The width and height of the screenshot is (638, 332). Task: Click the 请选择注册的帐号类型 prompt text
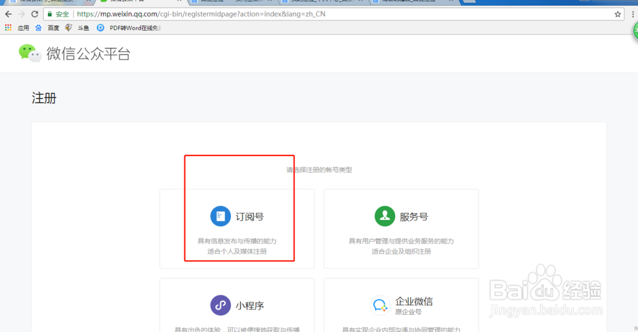[319, 170]
